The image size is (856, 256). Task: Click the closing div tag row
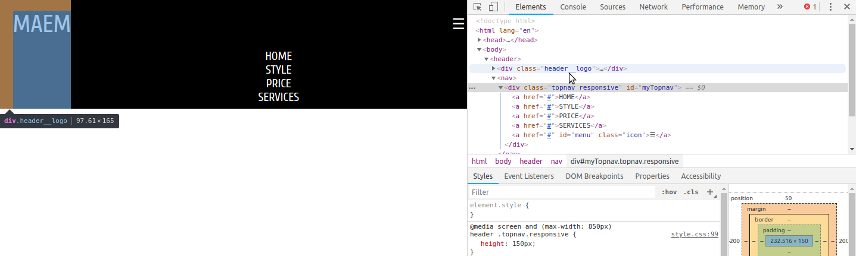516,145
